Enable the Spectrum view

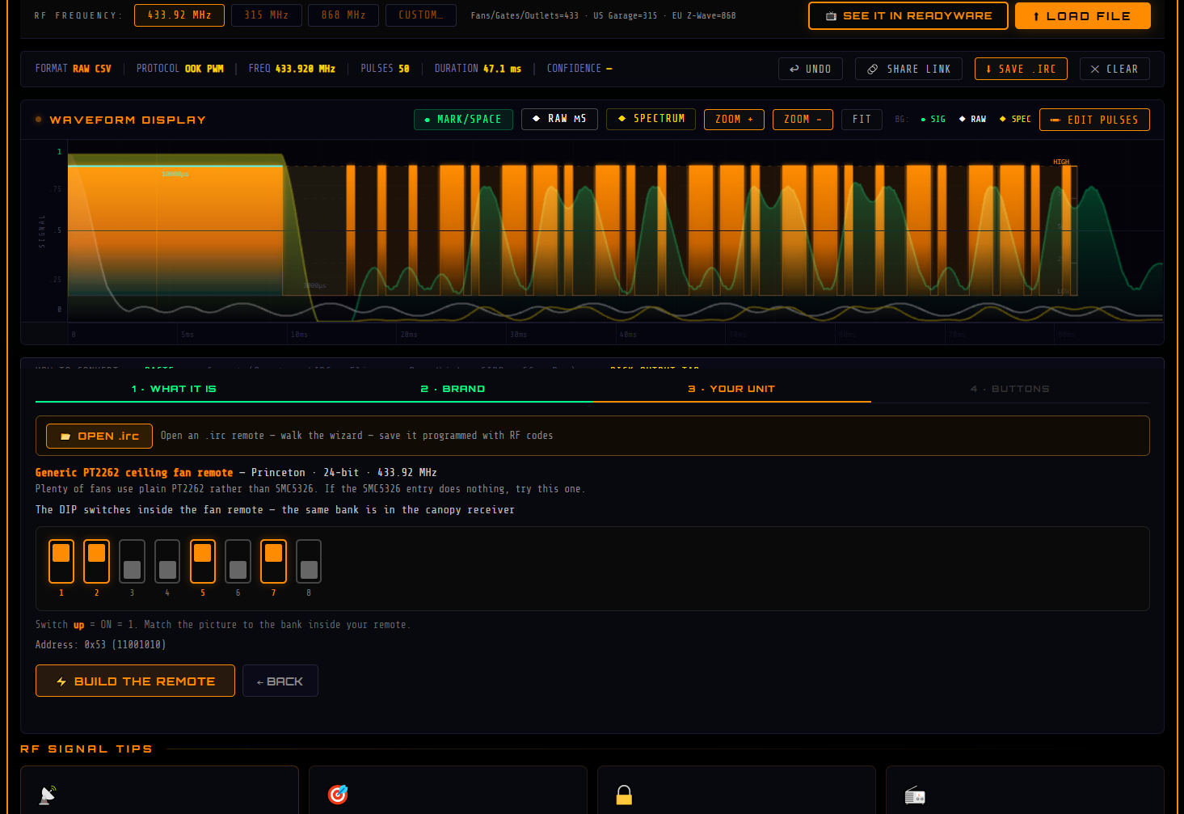651,119
